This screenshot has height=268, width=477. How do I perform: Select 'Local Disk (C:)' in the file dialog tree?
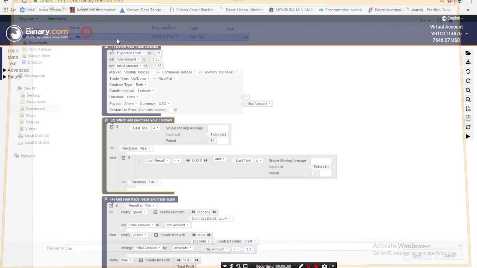(34, 135)
